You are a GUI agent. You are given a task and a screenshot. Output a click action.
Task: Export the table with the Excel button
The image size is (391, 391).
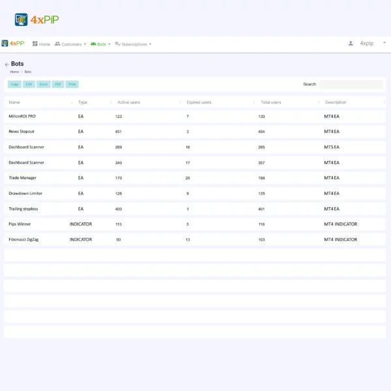(x=43, y=84)
